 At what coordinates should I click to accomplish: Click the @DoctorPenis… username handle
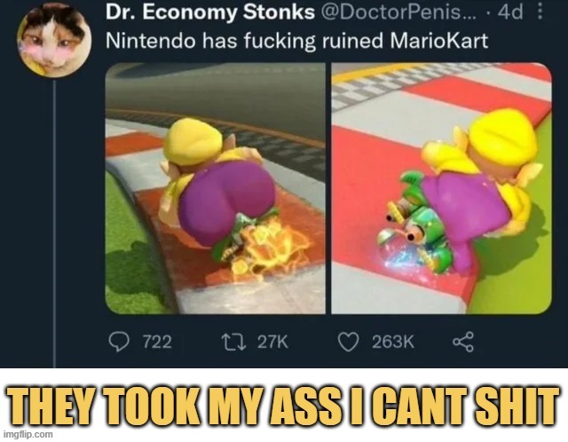(x=395, y=12)
